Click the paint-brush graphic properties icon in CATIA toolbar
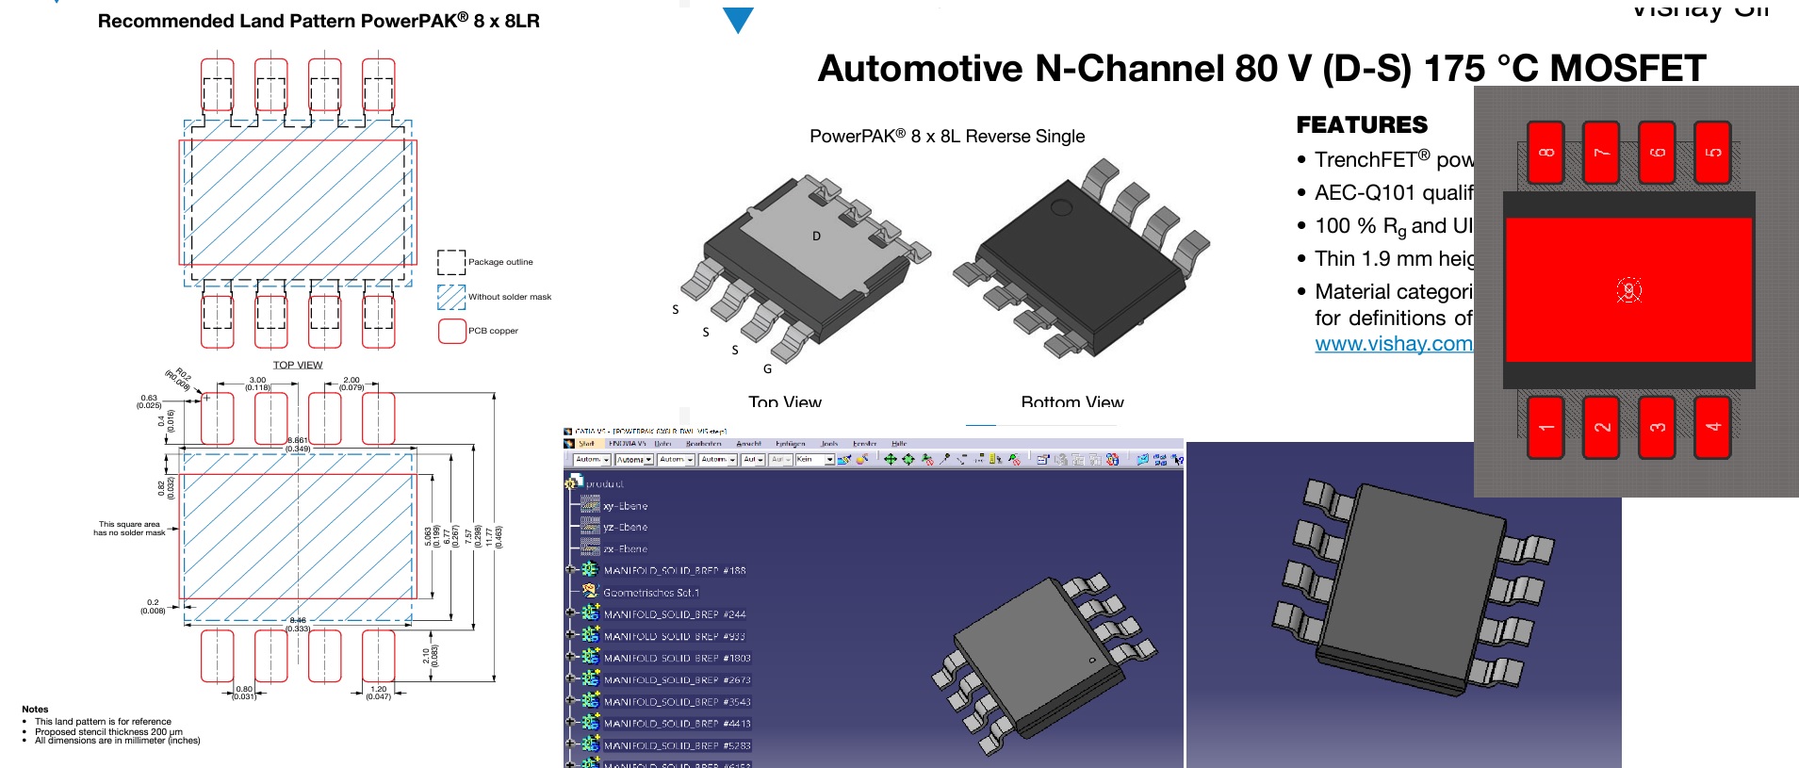This screenshot has height=768, width=1799. [x=843, y=459]
